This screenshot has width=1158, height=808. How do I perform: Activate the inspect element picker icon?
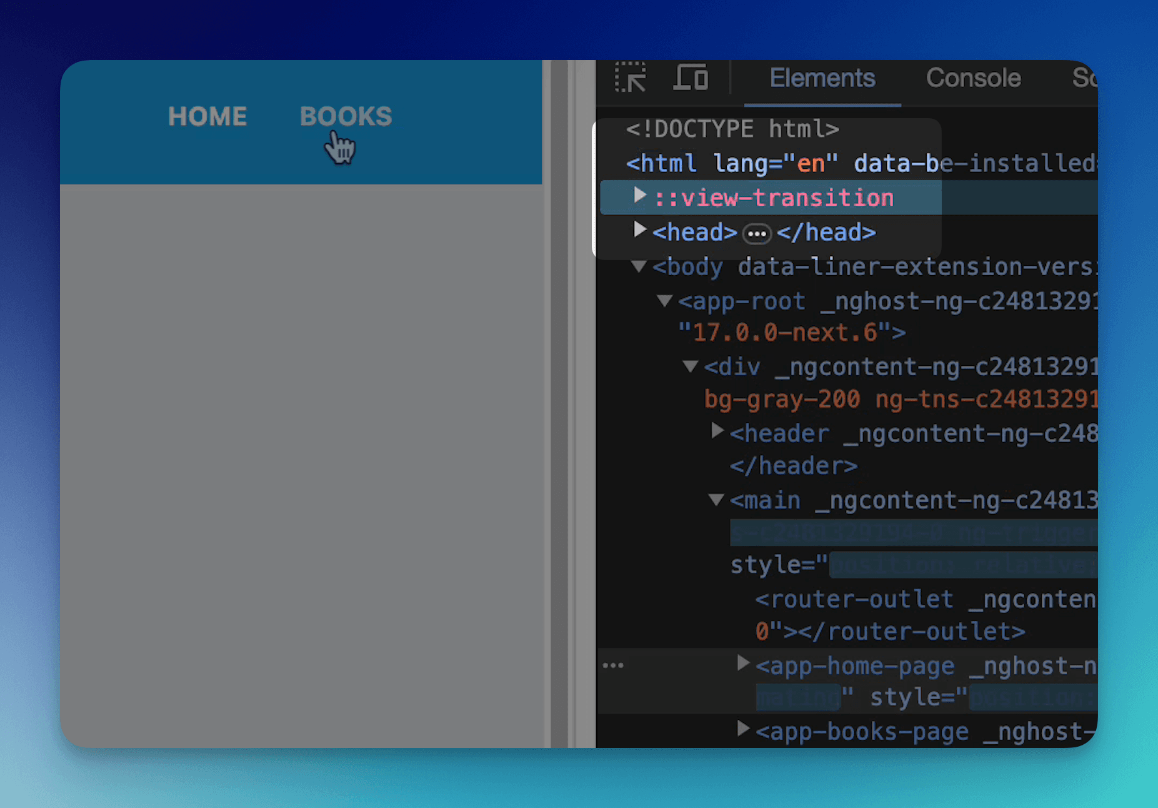[631, 78]
